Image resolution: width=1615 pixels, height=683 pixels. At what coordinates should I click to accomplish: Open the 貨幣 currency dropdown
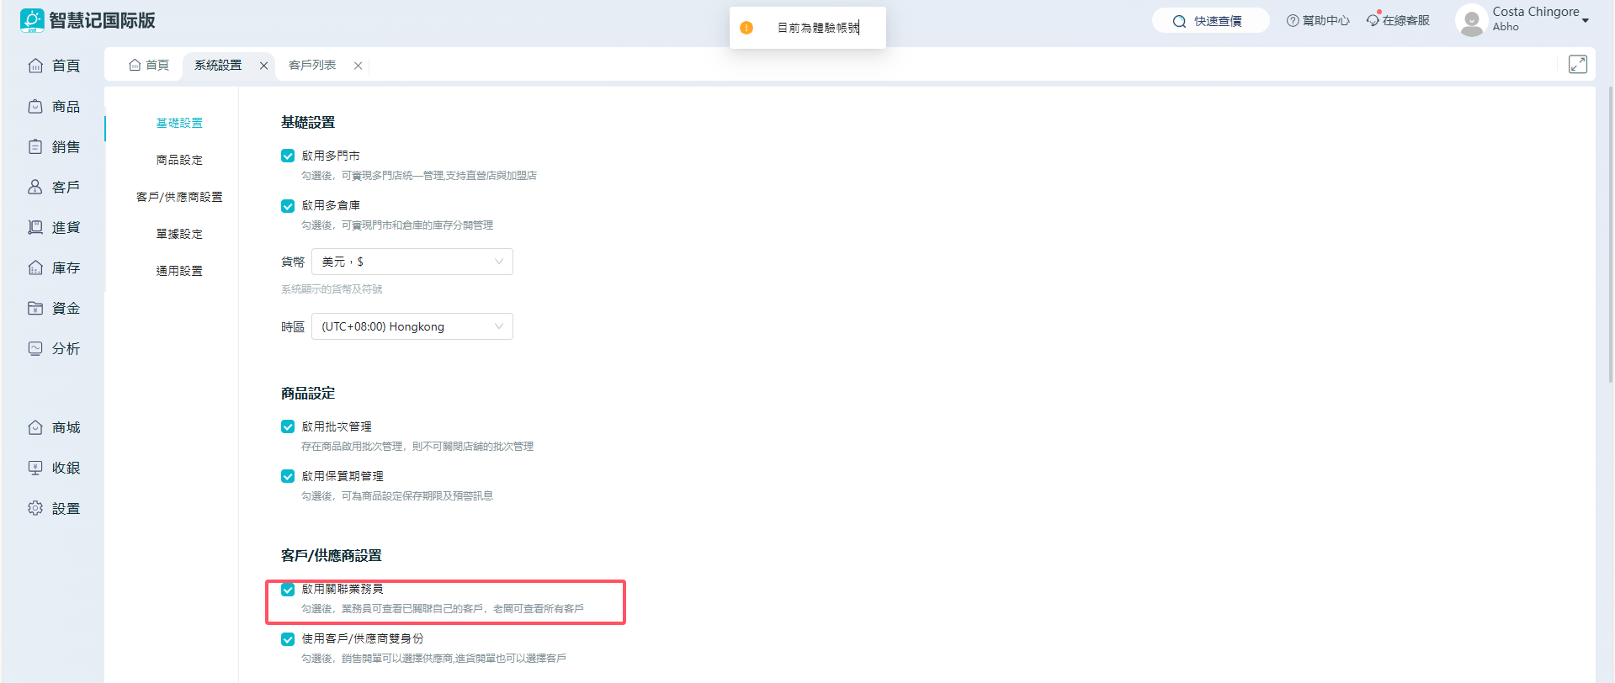pyautogui.click(x=412, y=262)
